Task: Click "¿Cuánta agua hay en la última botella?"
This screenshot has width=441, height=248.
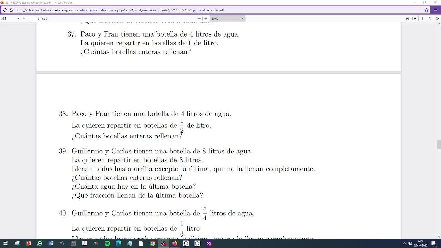Action: [x=134, y=187]
